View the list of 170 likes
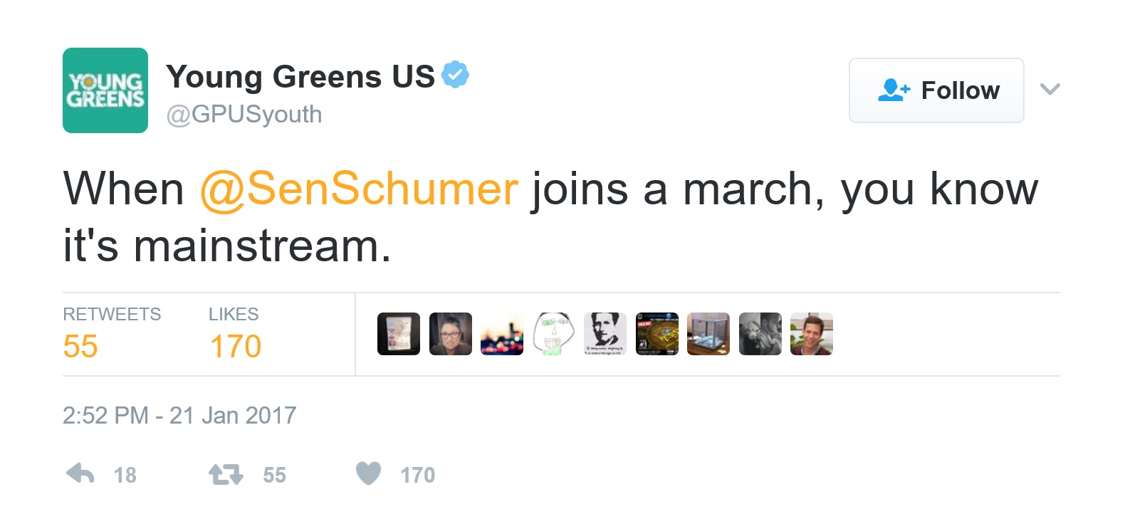The width and height of the screenshot is (1125, 509). (x=235, y=347)
